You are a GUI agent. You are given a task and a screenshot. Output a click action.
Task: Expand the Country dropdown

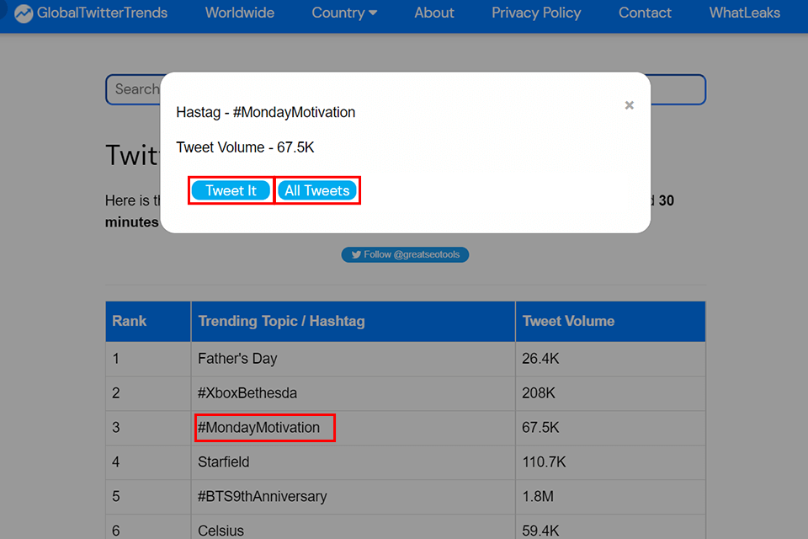point(344,13)
